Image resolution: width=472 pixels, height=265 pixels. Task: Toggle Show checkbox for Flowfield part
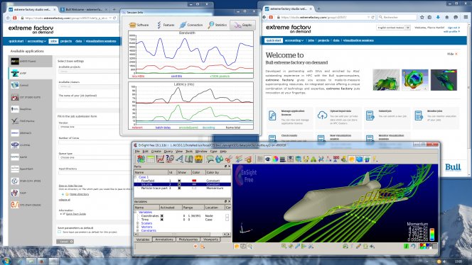pyautogui.click(x=179, y=181)
